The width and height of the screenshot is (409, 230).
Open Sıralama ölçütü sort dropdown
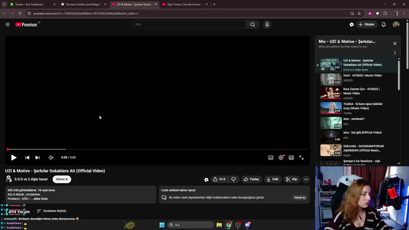click(x=52, y=211)
